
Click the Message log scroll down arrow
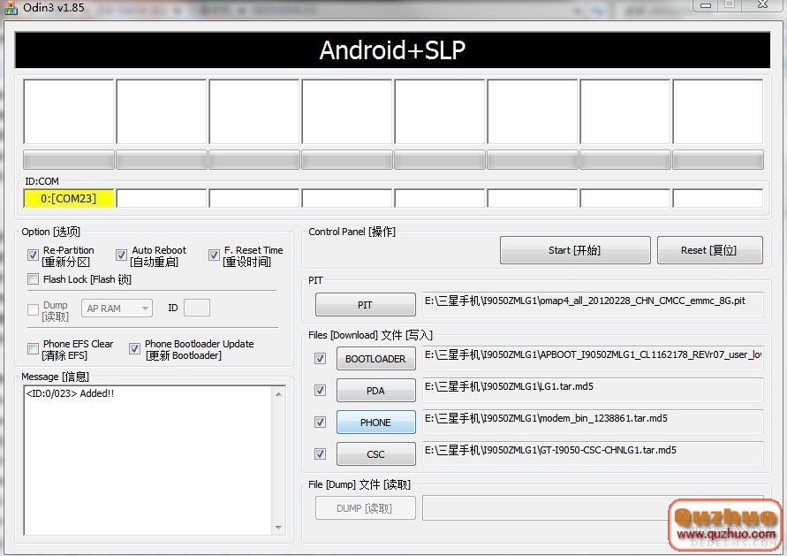point(278,528)
